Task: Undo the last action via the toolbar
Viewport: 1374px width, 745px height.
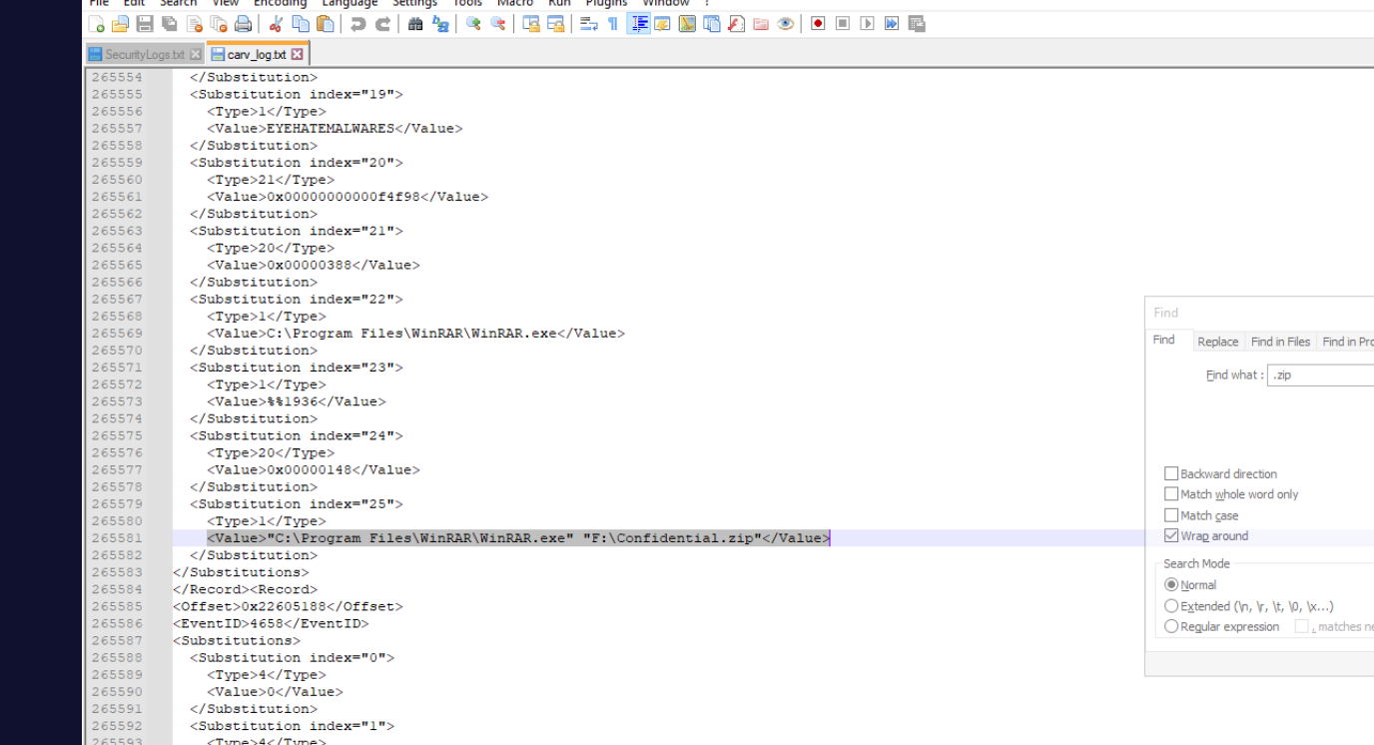Action: click(357, 24)
